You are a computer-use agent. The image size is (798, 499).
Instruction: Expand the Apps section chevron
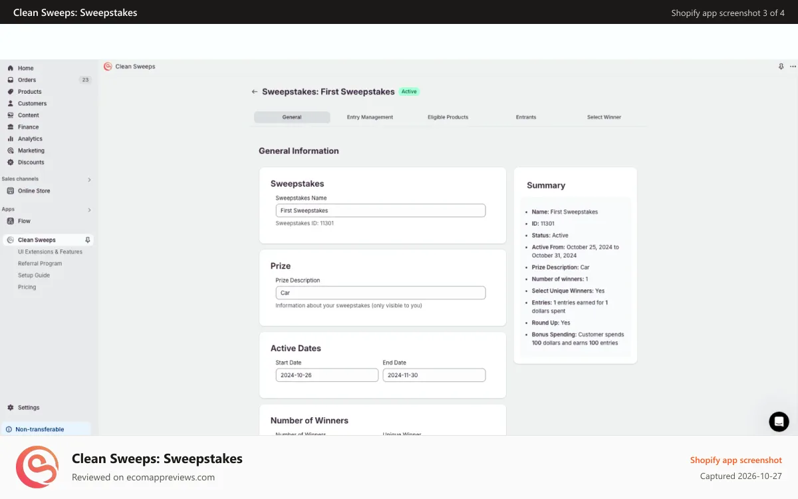[89, 210]
